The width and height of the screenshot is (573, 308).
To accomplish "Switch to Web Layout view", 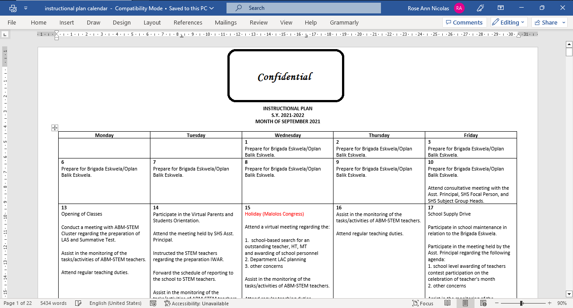I will (x=483, y=303).
